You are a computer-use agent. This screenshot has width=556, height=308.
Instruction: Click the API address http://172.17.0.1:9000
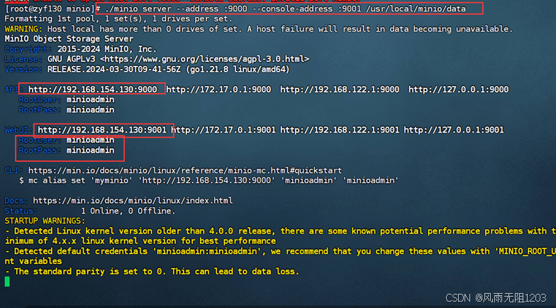point(218,89)
